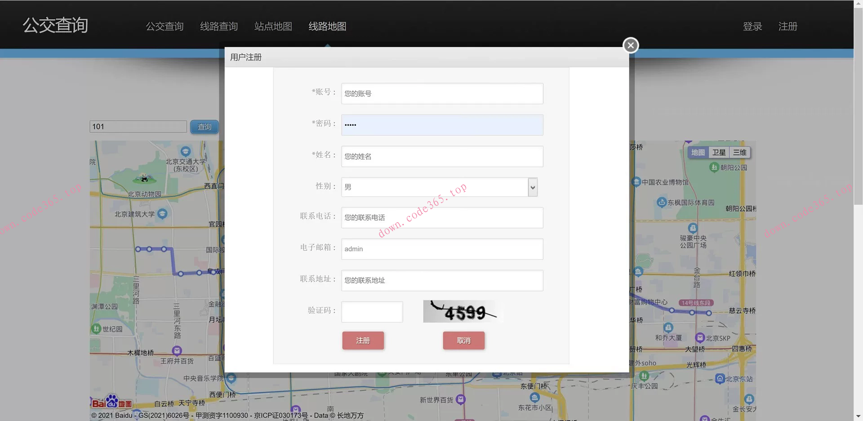
Task: Open the 线路地图 menu item
Action: pos(327,26)
